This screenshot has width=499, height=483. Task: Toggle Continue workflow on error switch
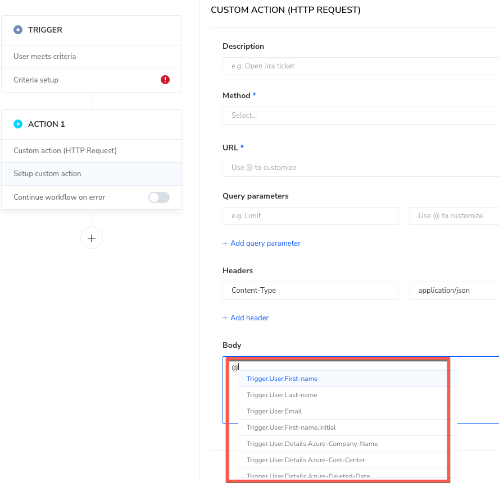[x=159, y=197]
